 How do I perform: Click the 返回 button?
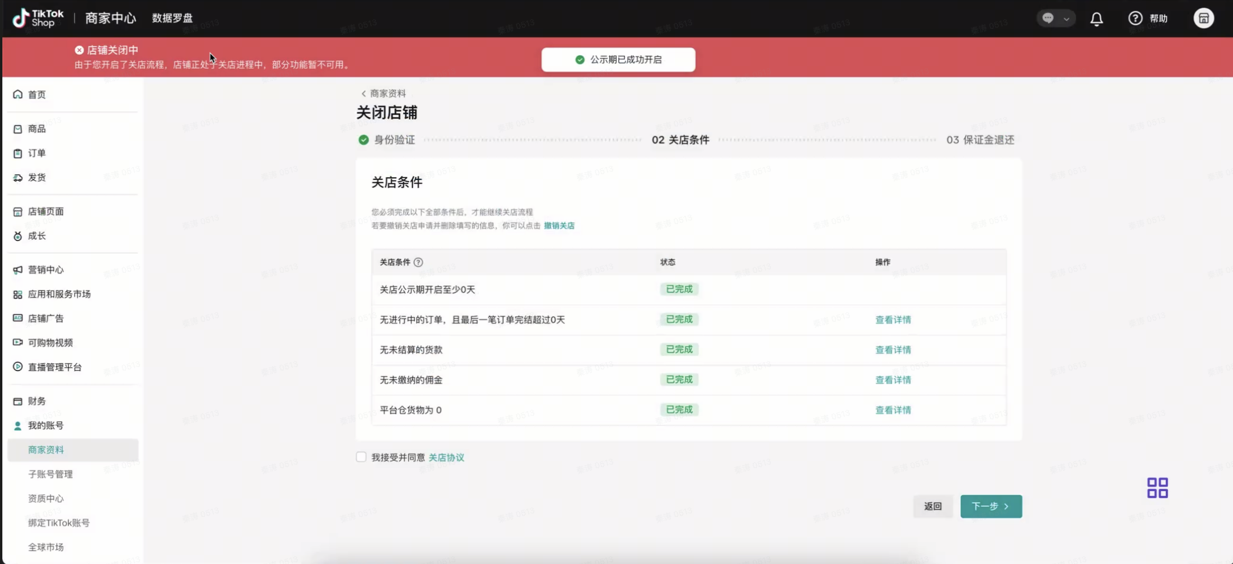tap(932, 506)
